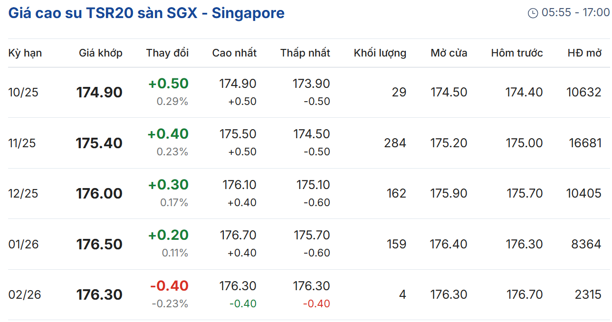Click the 11/25 contract term
The height and width of the screenshot is (322, 612).
coord(22,143)
